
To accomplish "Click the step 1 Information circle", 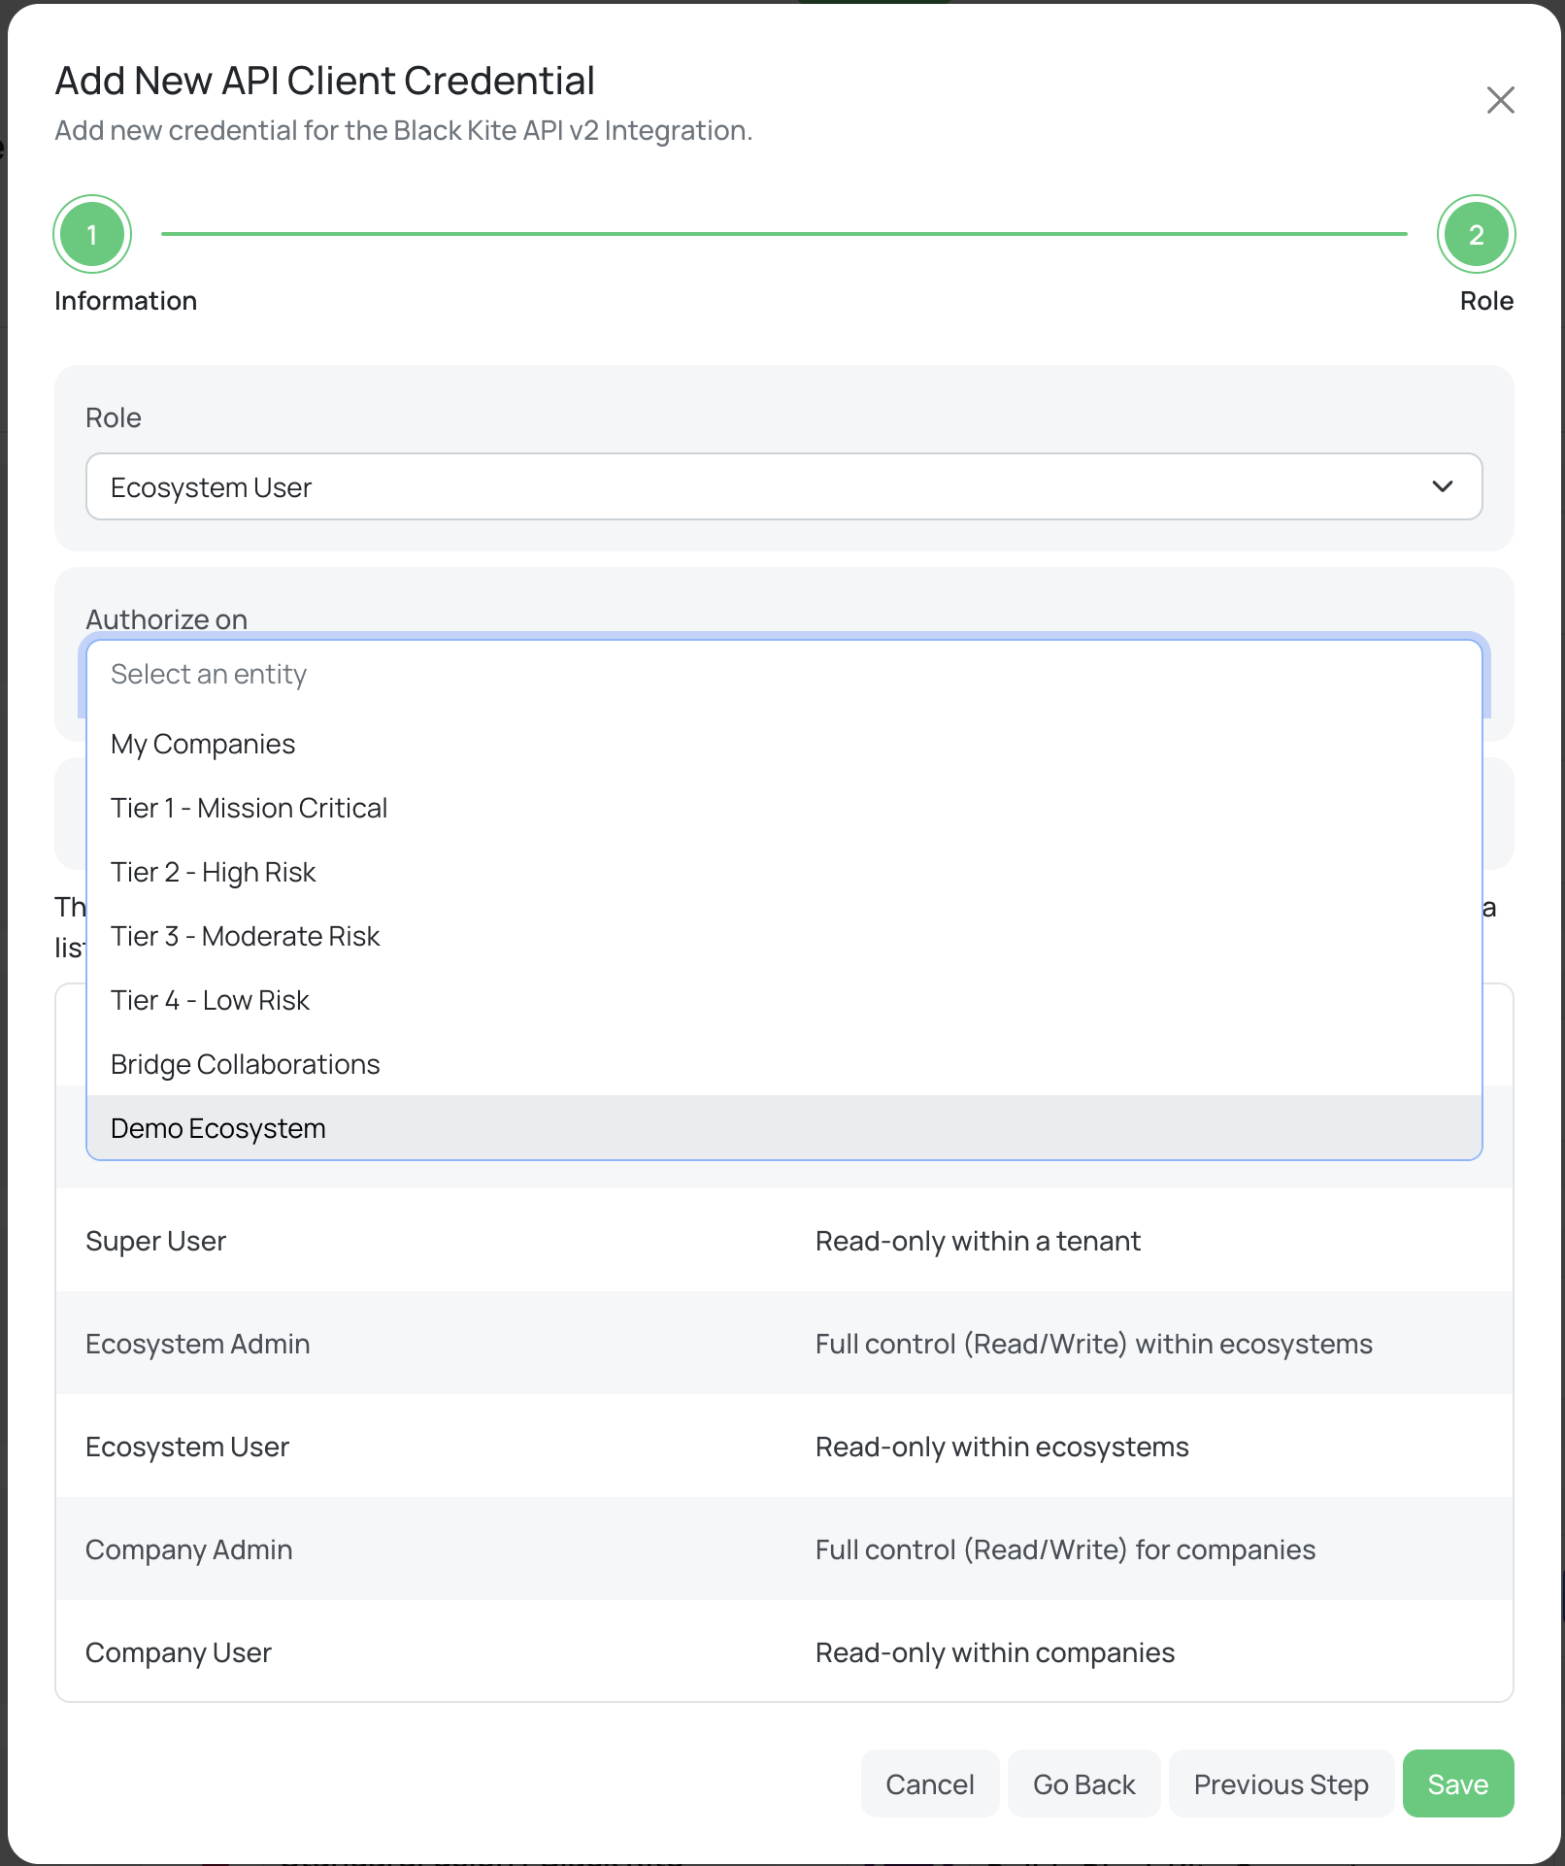I will point(92,234).
